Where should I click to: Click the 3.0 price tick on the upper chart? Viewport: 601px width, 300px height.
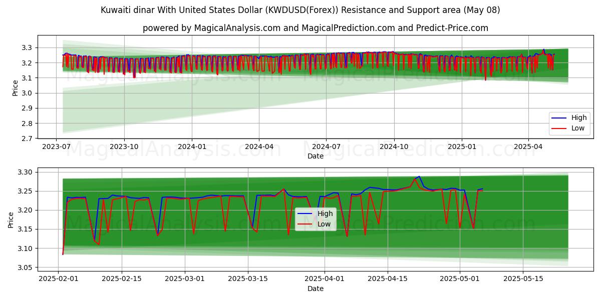click(x=28, y=93)
